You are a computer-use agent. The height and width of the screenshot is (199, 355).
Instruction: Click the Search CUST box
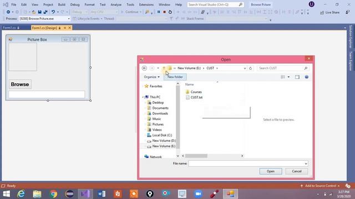click(x=283, y=68)
